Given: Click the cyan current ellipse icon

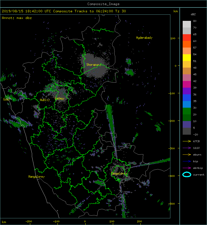Looking at the screenshot, I should click(x=187, y=174).
